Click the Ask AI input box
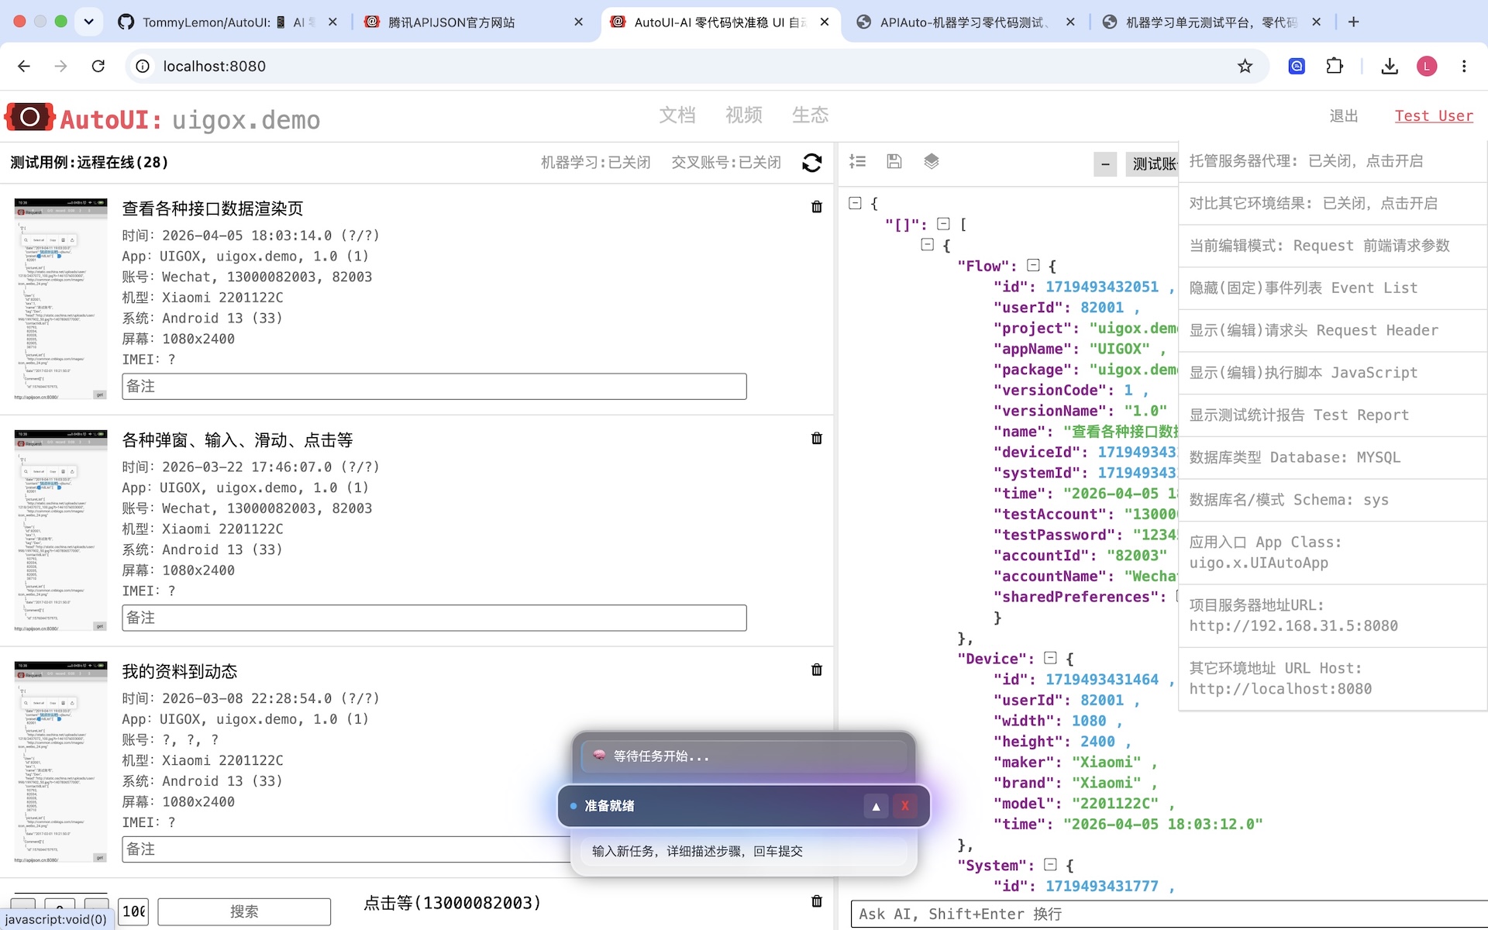Image resolution: width=1488 pixels, height=930 pixels. [1169, 914]
